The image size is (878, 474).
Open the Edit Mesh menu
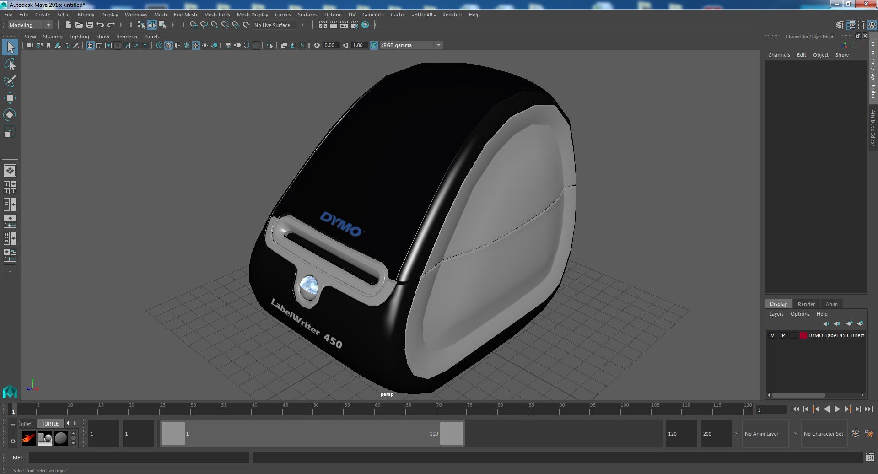point(185,15)
